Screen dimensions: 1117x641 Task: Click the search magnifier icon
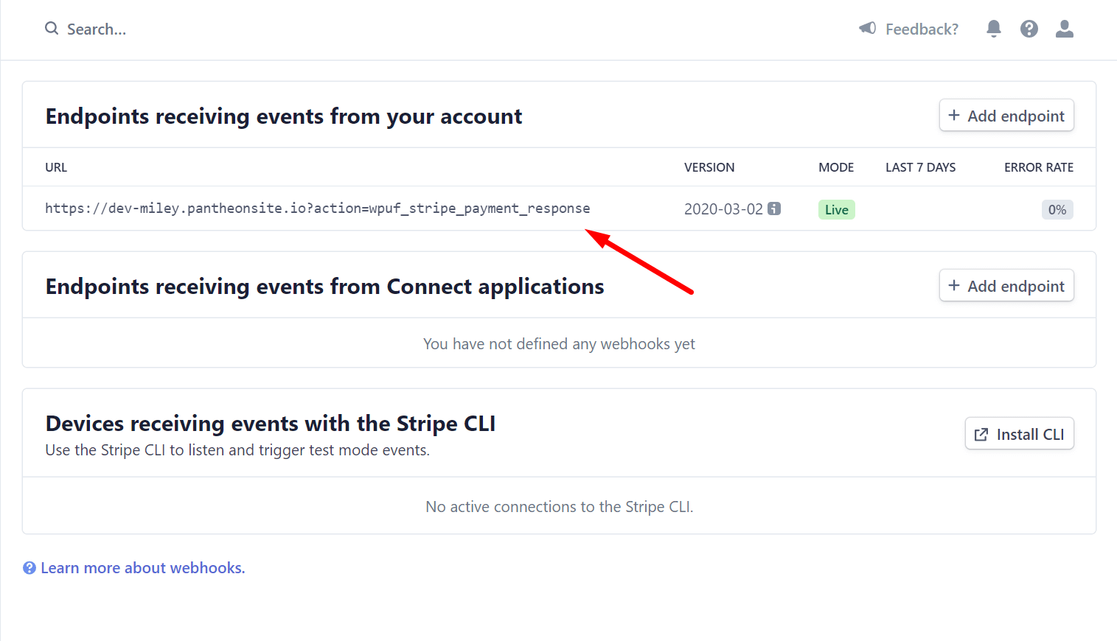click(x=52, y=29)
